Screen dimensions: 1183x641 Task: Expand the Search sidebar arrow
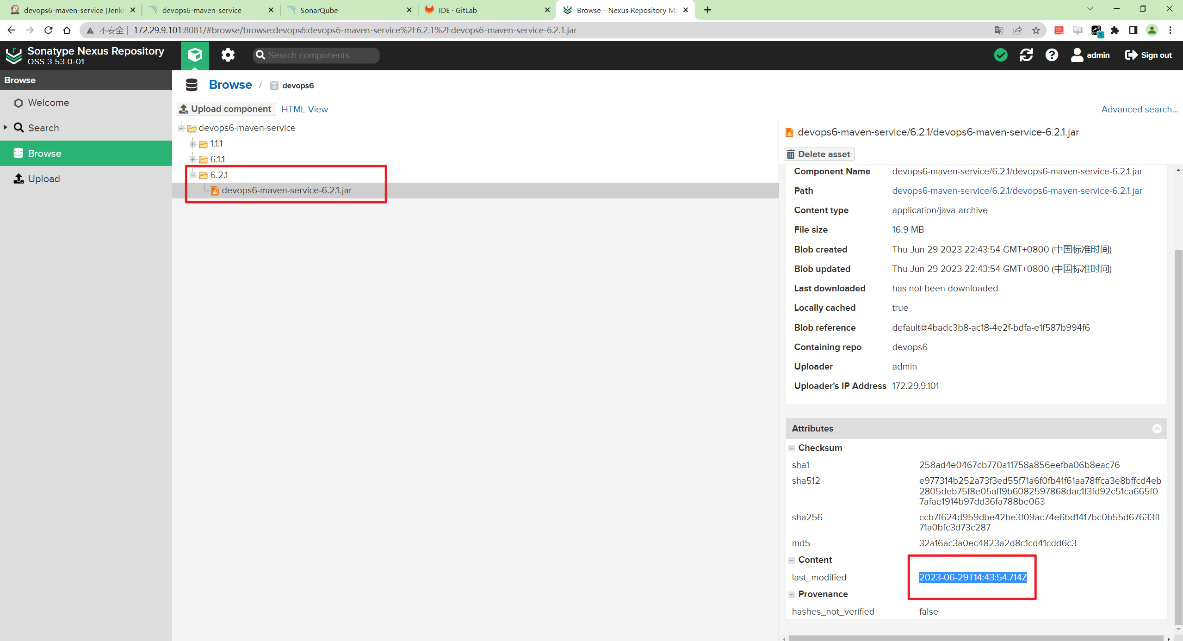click(5, 128)
